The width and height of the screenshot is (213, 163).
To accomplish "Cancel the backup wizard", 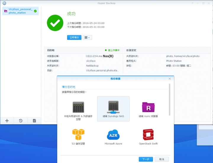I will click(162, 159).
